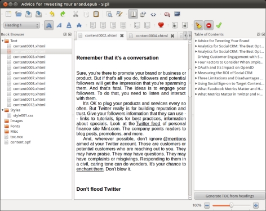Select content0007.xhtml in Book Browser
The width and height of the screenshot is (266, 211).
(x=29, y=78)
